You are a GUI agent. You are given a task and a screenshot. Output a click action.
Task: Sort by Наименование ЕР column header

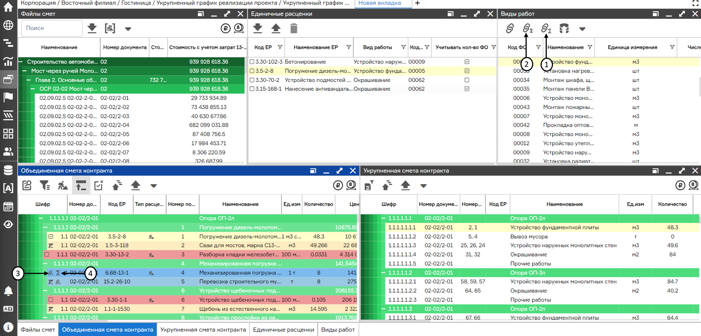point(315,47)
